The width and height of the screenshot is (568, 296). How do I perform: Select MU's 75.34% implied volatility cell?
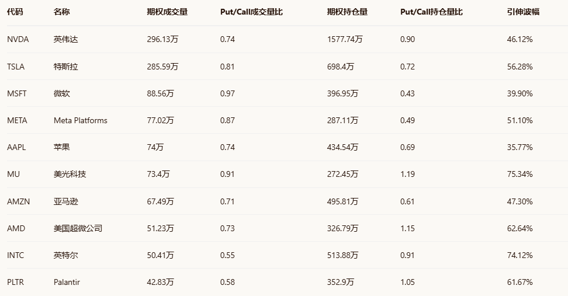pyautogui.click(x=520, y=174)
